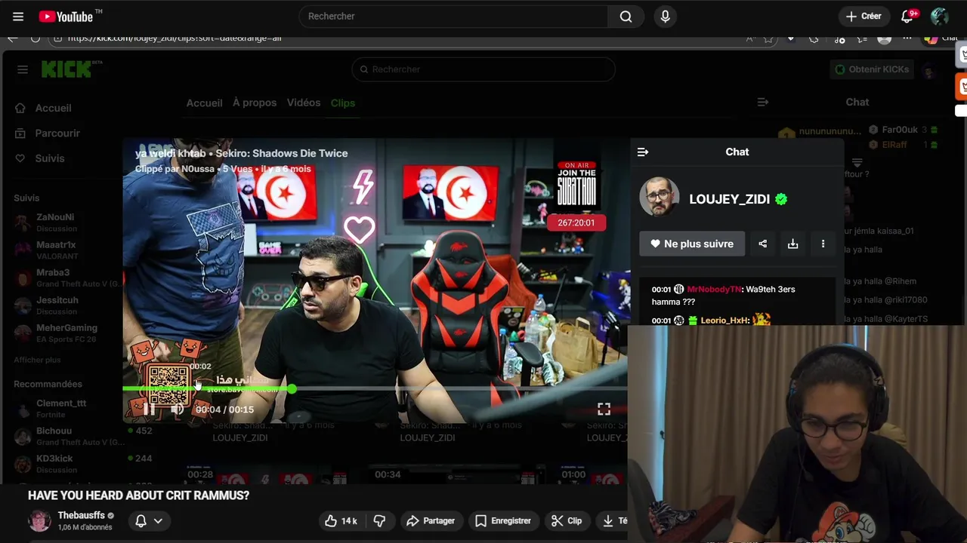Switch to the Clips tab
Viewport: 967px width, 543px height.
(343, 103)
